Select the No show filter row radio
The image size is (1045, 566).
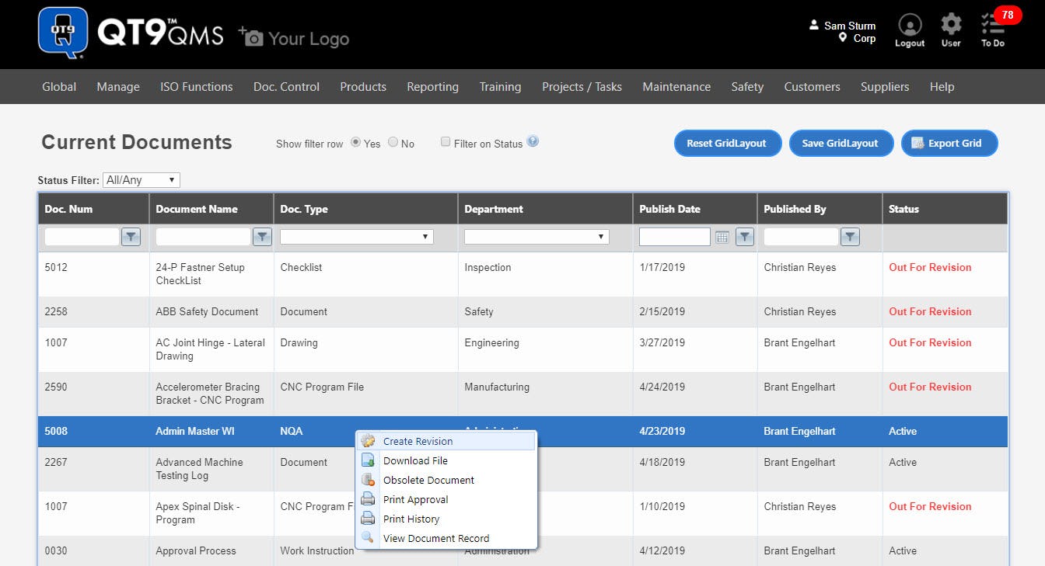coord(393,142)
